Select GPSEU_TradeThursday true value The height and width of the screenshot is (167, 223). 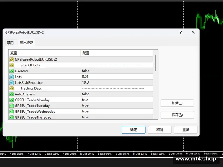tap(117, 117)
